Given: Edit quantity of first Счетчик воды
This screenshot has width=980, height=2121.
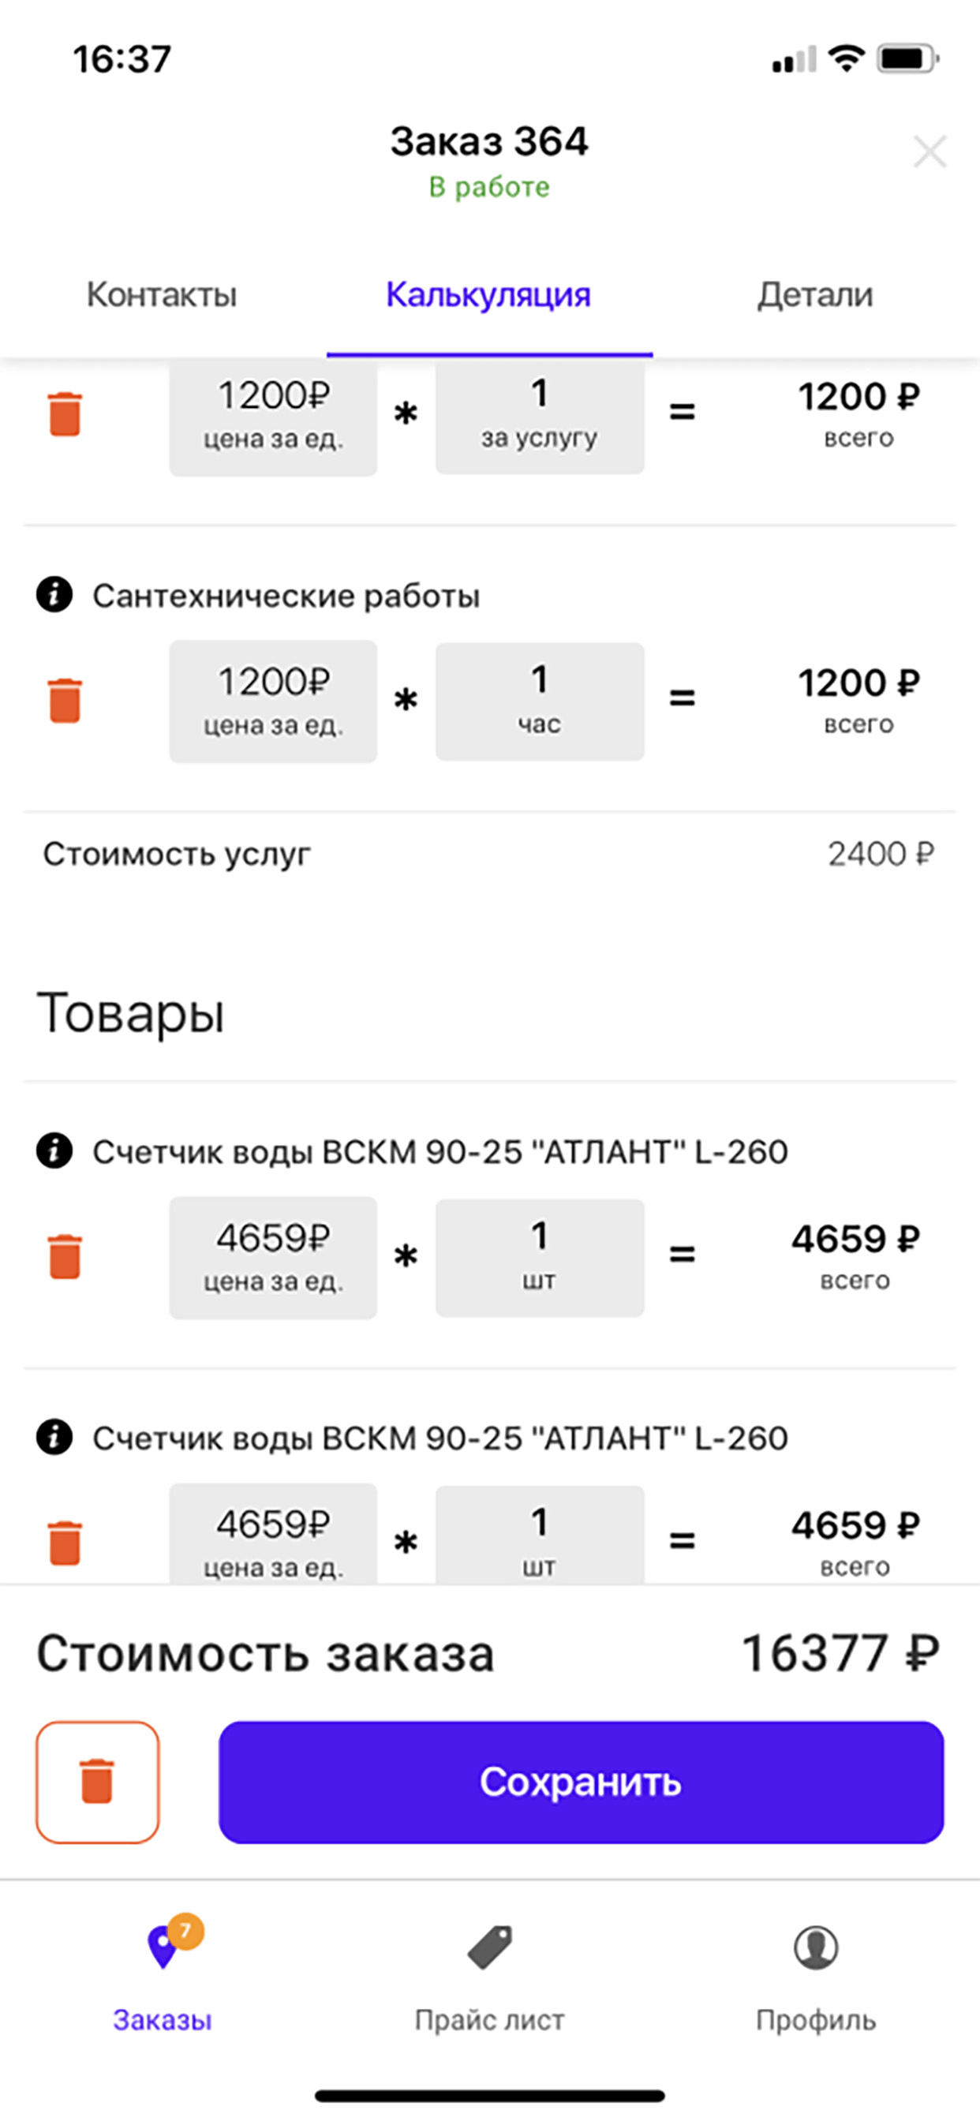Looking at the screenshot, I should [540, 1257].
